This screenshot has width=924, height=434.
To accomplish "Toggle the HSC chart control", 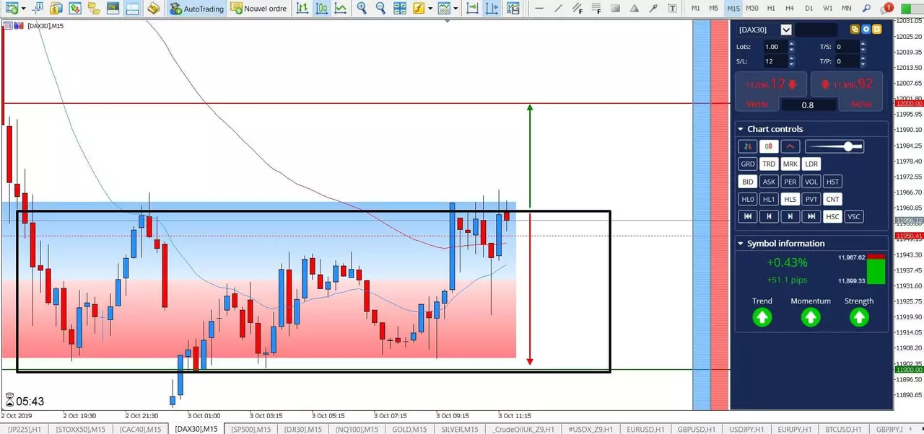I will click(832, 216).
